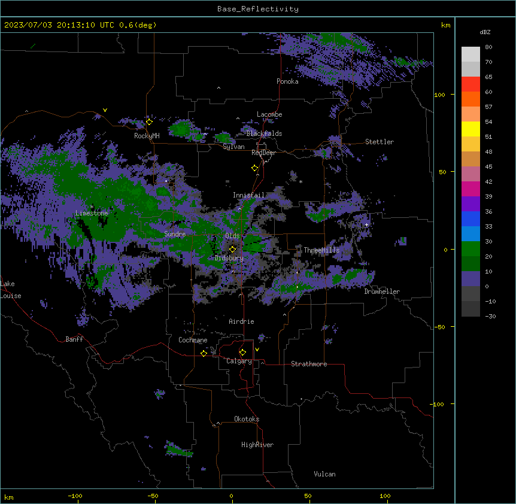Screen dimensions: 516x504
Task: Click the legend value 45
Action: click(x=488, y=167)
